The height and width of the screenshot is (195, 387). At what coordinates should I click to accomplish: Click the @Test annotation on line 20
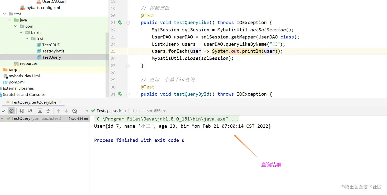click(x=148, y=16)
